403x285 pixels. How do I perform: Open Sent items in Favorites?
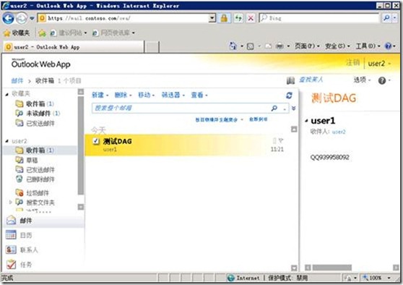pos(35,123)
